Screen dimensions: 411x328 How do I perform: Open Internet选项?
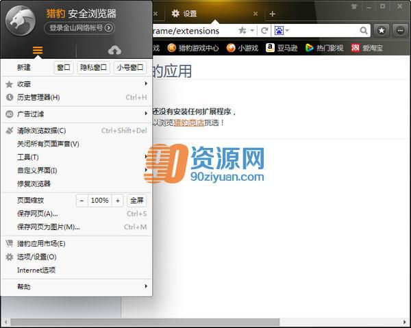[76, 270]
